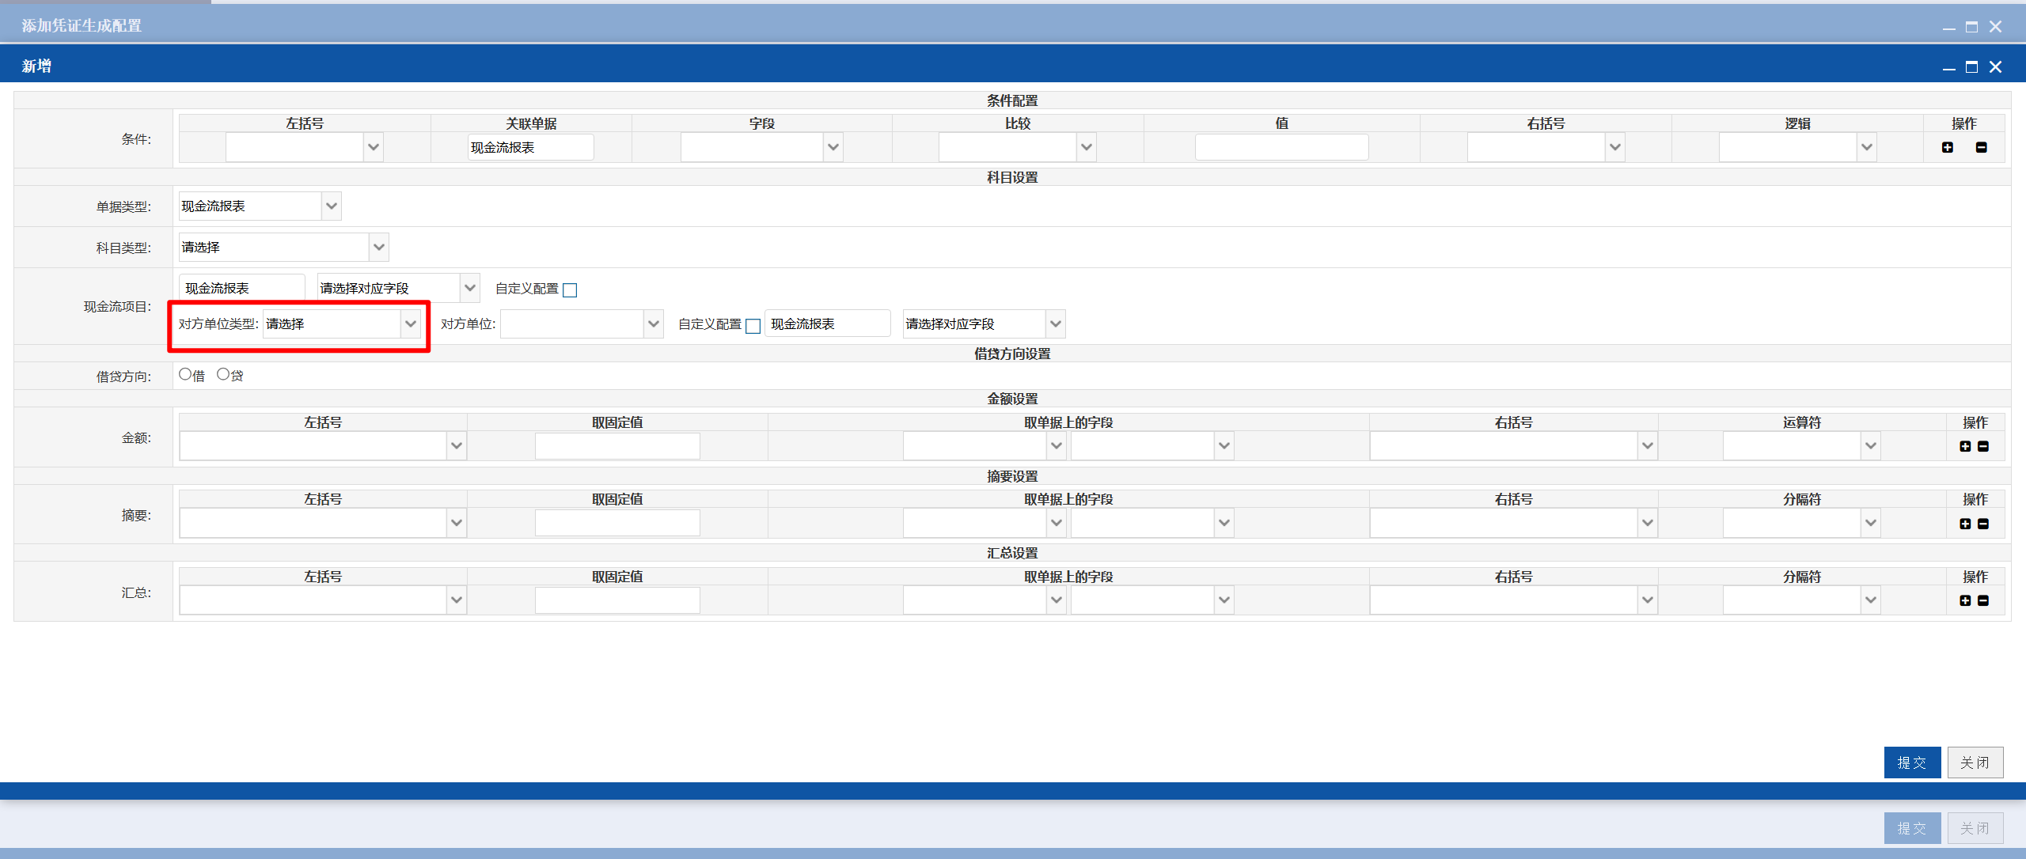Add a row in the 金额 table

click(x=1965, y=446)
